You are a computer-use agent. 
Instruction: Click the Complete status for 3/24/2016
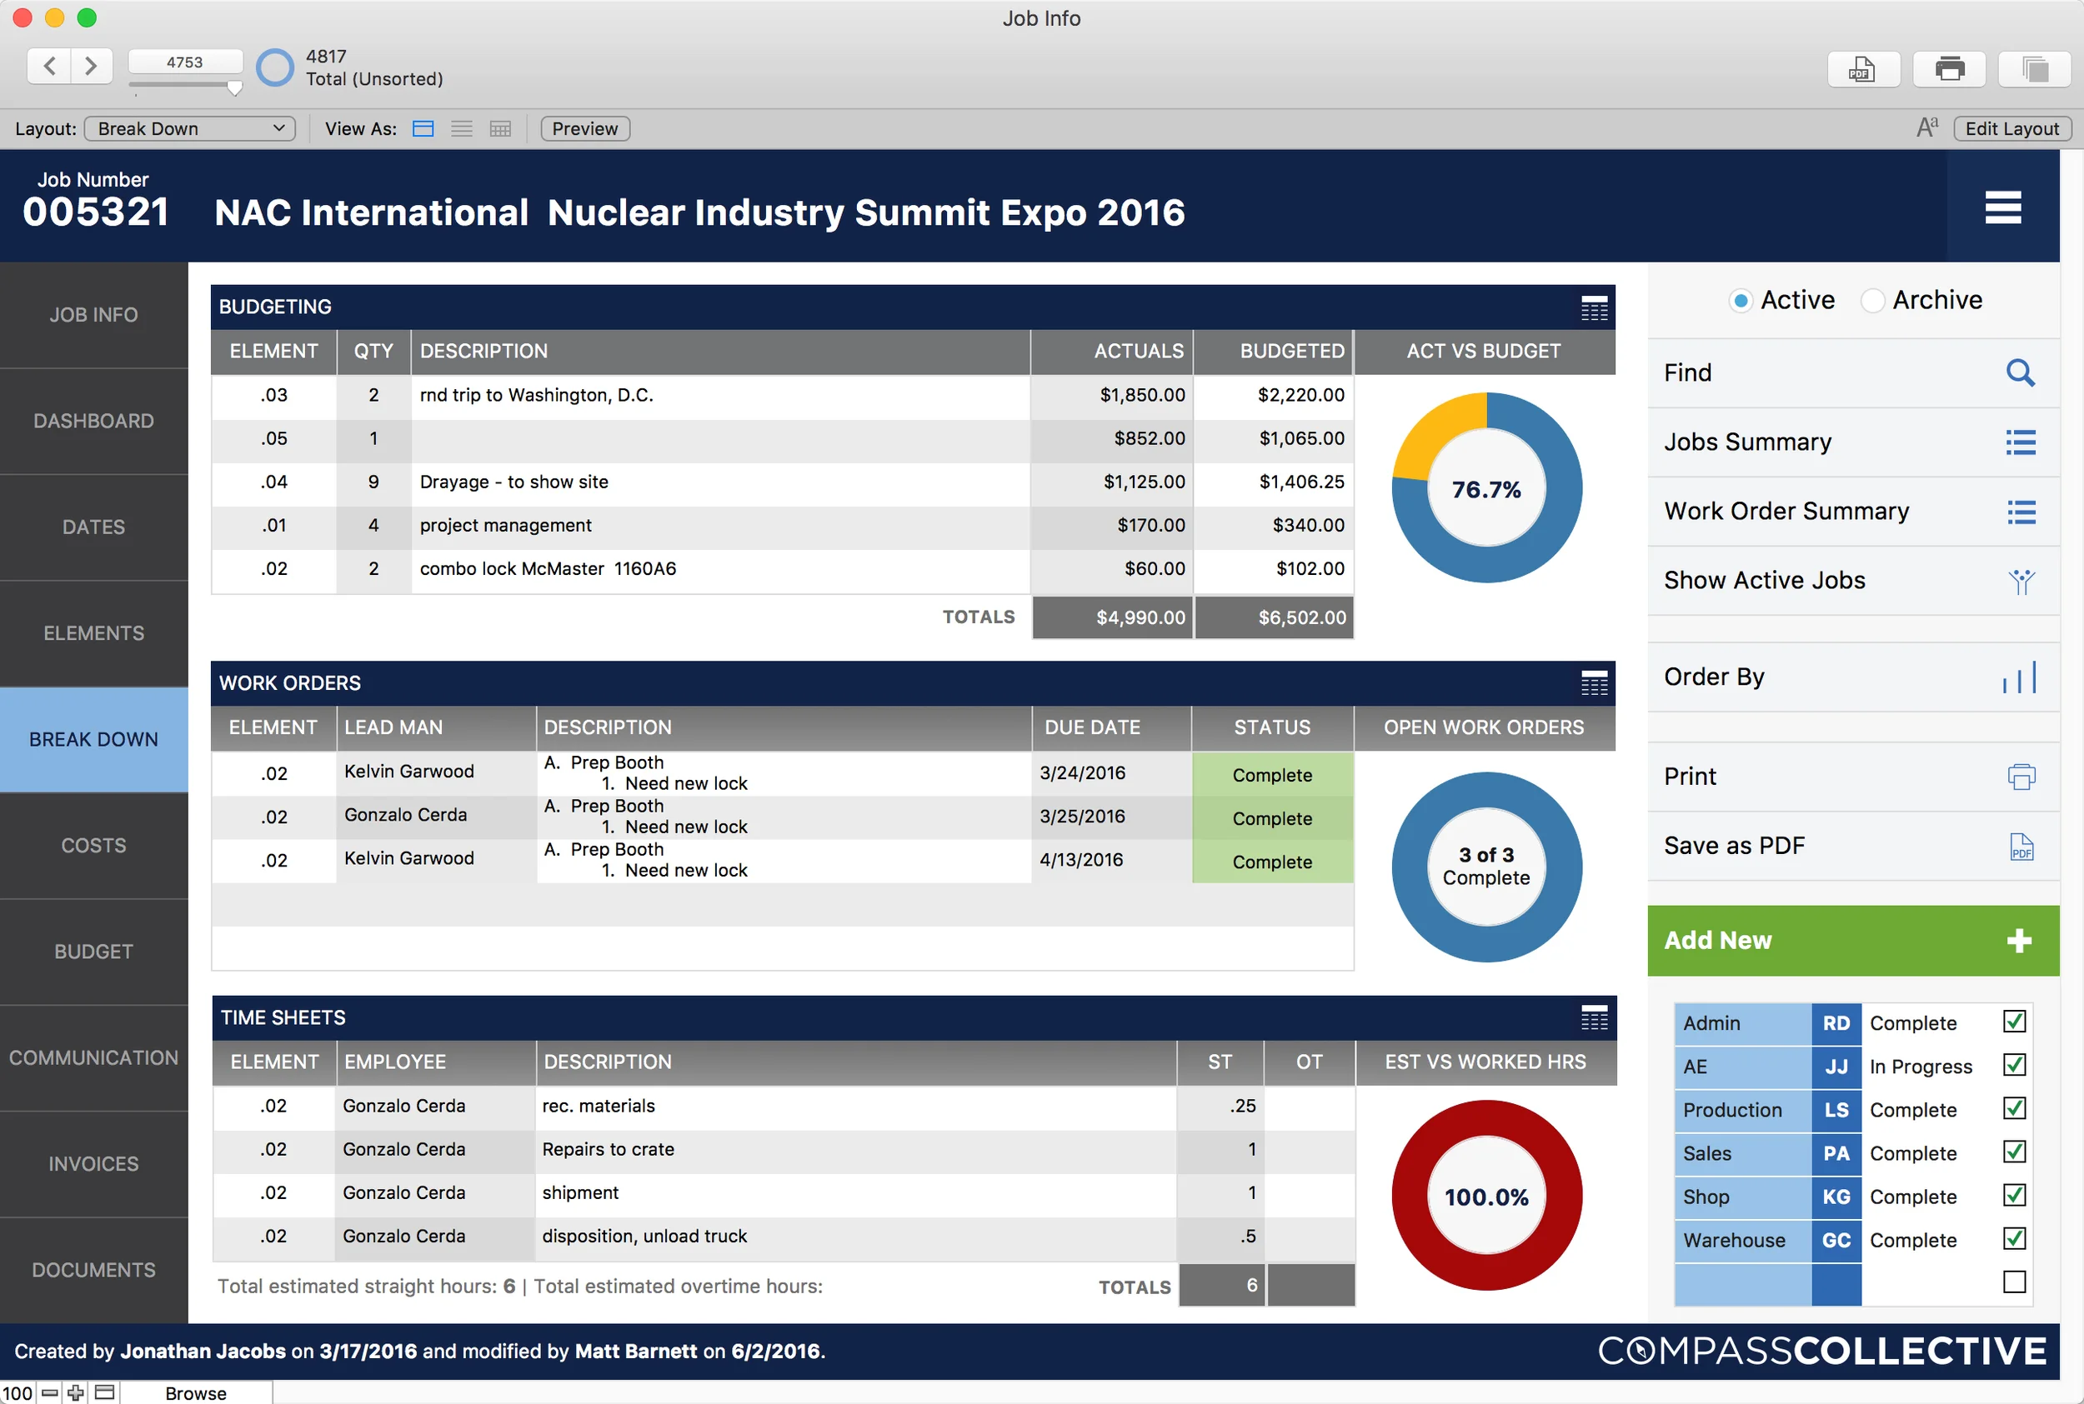point(1272,775)
